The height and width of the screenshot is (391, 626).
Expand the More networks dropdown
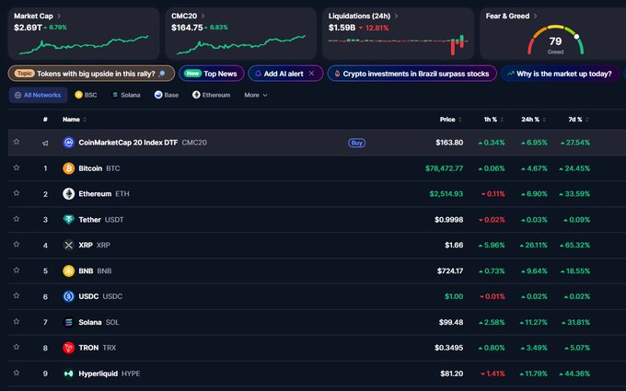[x=256, y=95]
